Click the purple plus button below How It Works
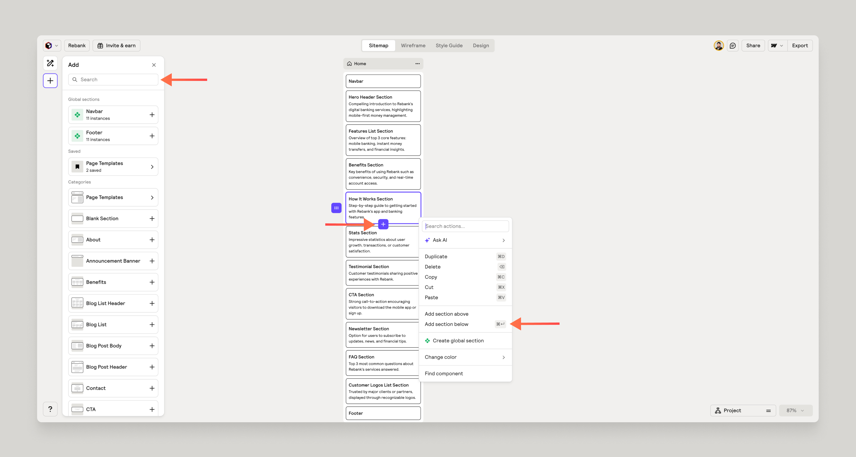This screenshot has width=856, height=457. click(x=383, y=224)
